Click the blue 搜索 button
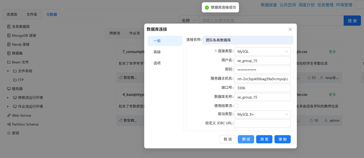 [x=352, y=21]
